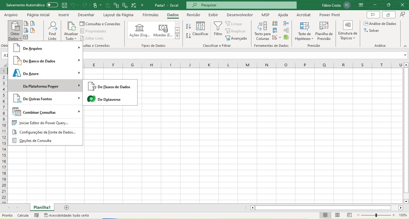Click the zoom slider handle
Image resolution: width=409 pixels, height=219 pixels.
pos(376,215)
